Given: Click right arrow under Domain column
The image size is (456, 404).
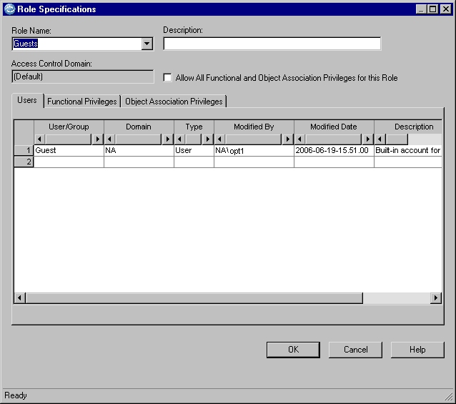Looking at the screenshot, I should click(168, 139).
